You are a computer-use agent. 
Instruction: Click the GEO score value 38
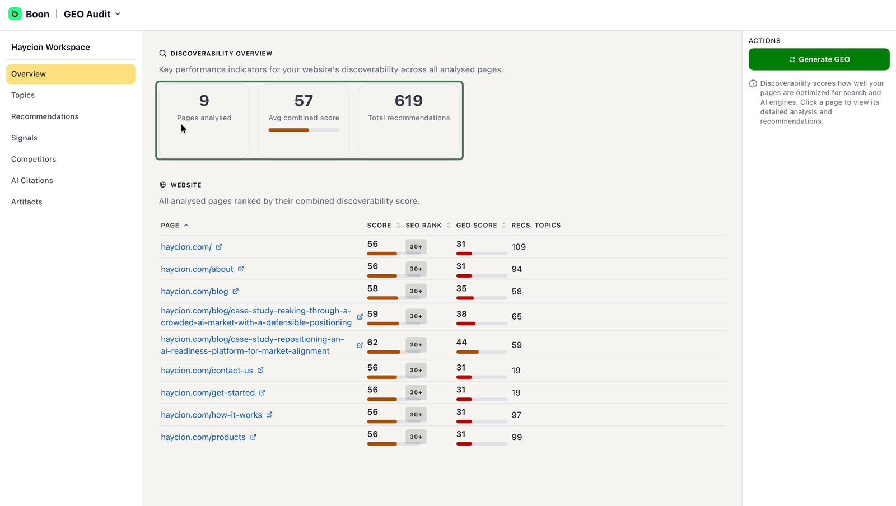click(461, 314)
